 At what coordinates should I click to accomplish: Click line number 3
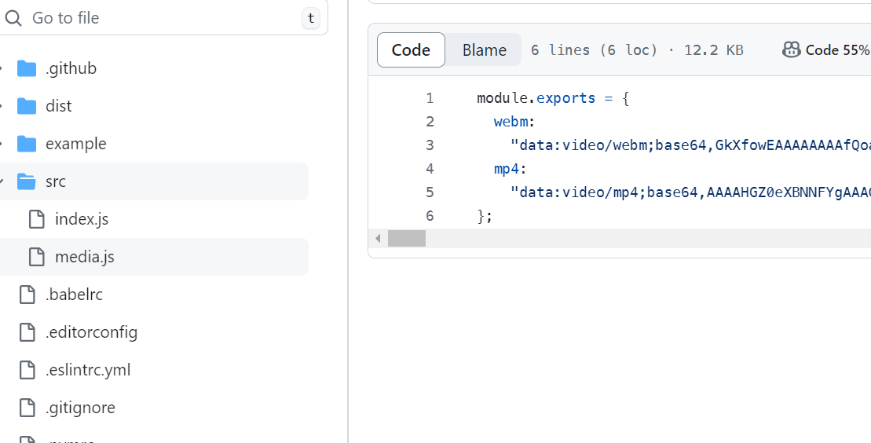coord(430,145)
